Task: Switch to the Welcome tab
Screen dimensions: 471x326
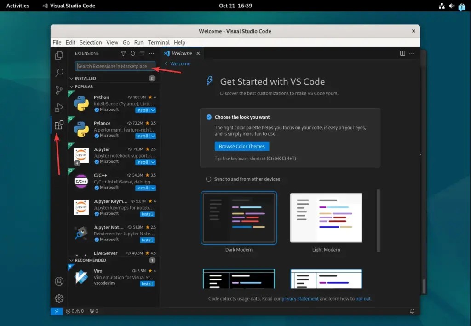Action: click(182, 53)
